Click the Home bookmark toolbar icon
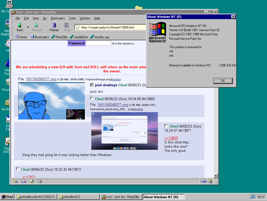Screen dimensions: 267x201 click(17, 37)
